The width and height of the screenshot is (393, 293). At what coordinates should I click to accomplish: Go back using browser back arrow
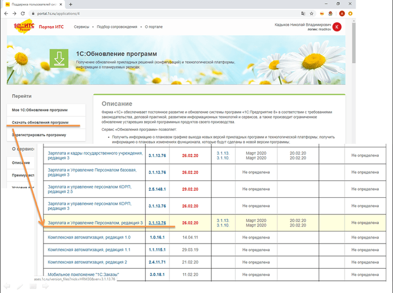tap(7, 13)
